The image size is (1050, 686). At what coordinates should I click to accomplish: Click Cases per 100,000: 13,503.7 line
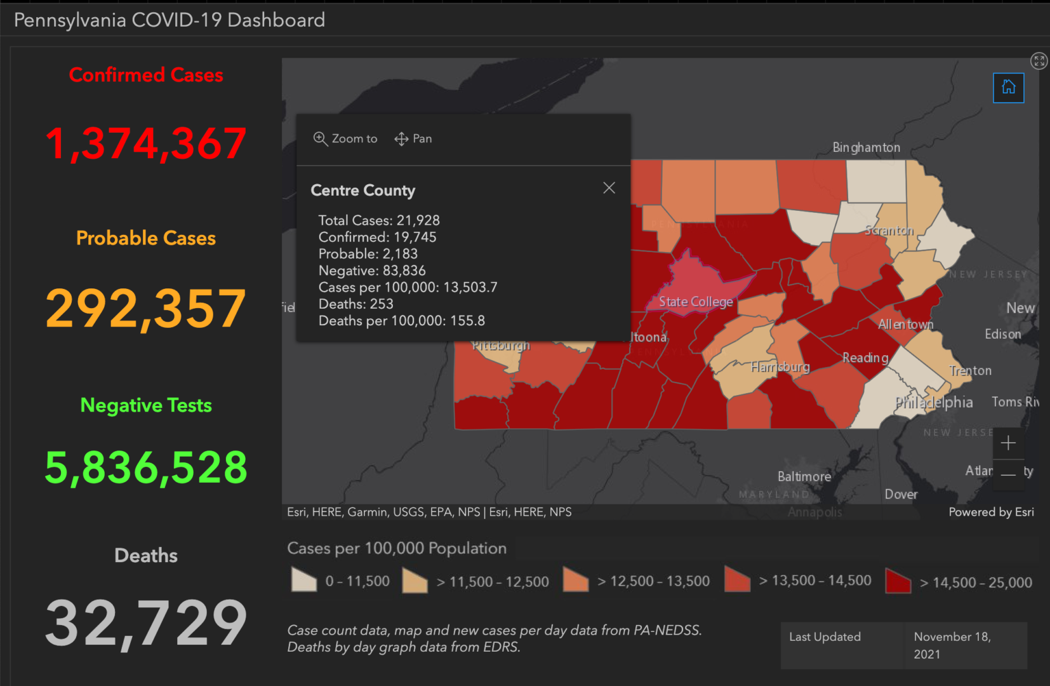408,287
